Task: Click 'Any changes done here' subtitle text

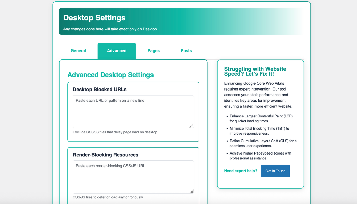Action: point(110,29)
